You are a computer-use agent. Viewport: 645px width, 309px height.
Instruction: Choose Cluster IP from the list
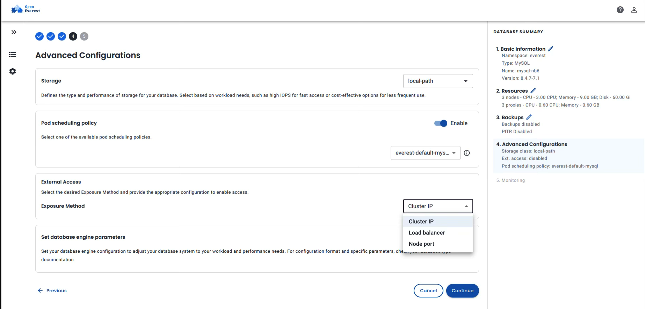[x=438, y=222]
